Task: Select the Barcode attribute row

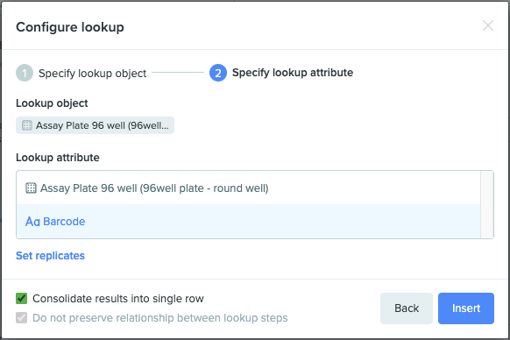Action: (248, 221)
